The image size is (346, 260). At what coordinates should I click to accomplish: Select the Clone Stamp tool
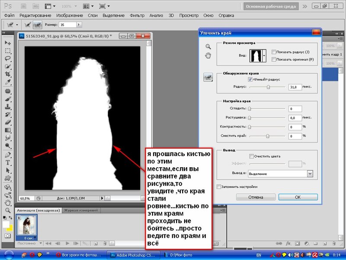coord(8,107)
